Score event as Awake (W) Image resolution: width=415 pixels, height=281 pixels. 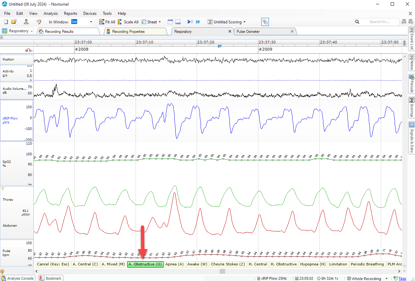(197, 264)
